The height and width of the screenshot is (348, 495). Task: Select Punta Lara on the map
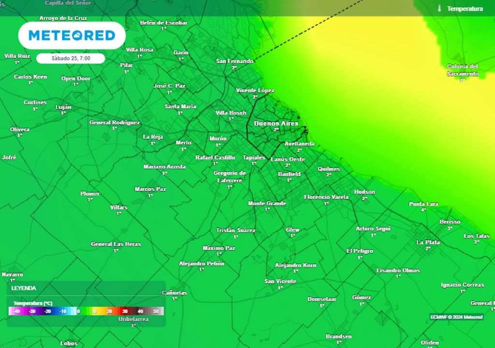[x=423, y=204]
